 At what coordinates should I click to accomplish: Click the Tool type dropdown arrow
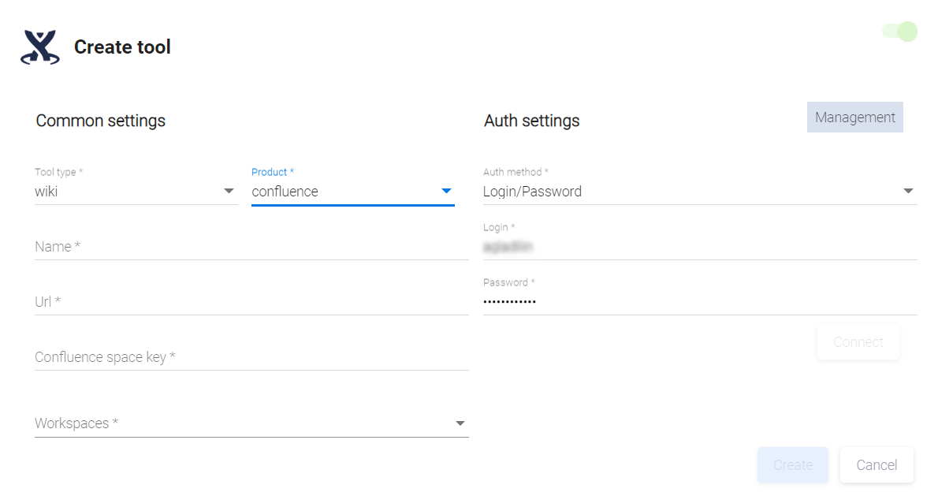(229, 192)
